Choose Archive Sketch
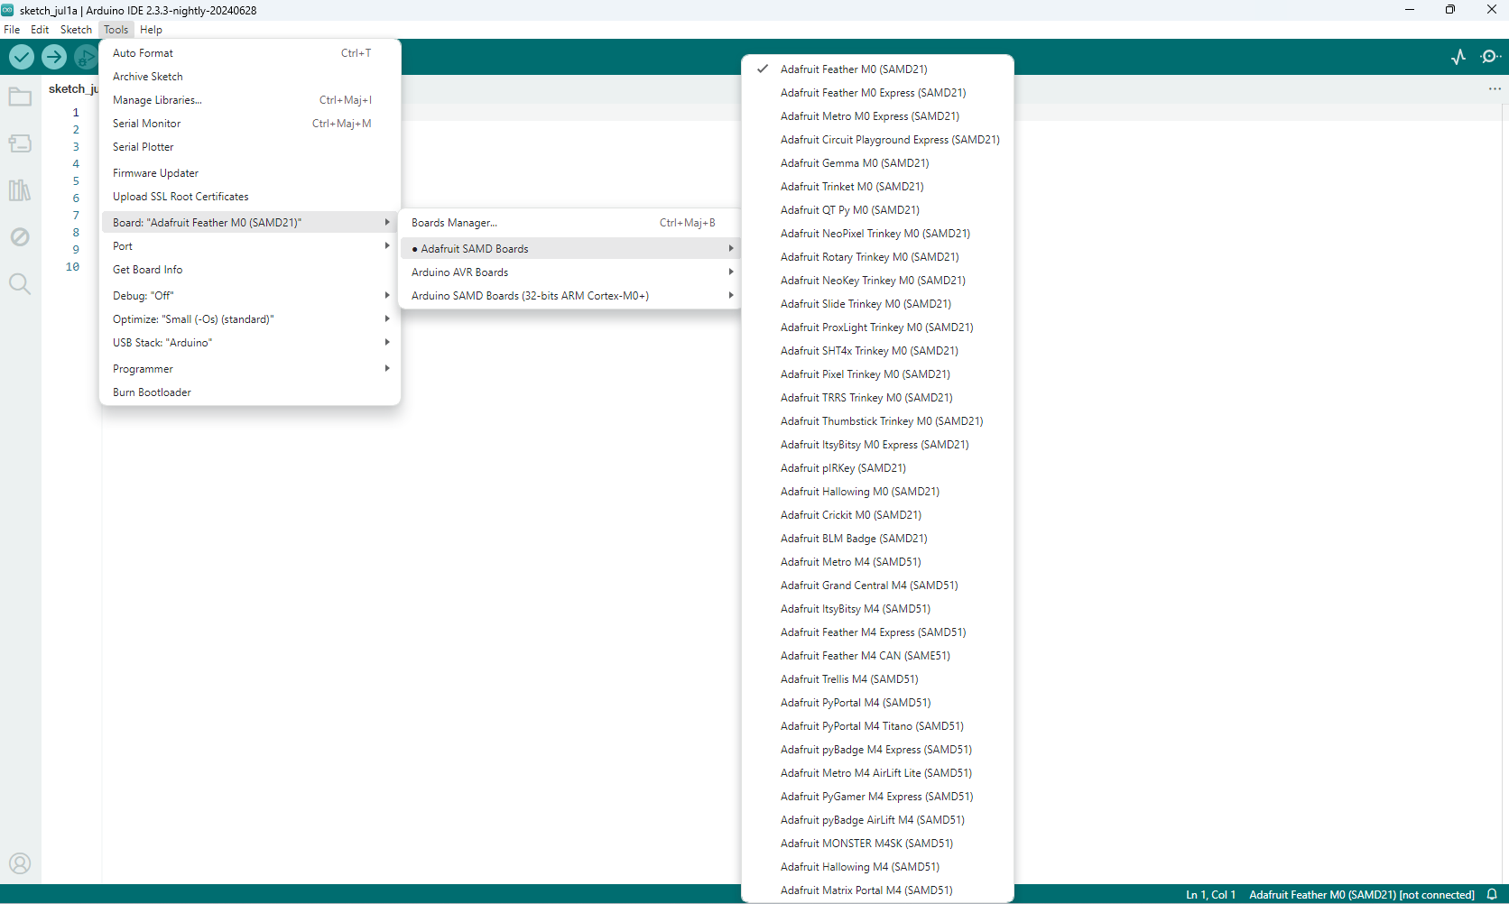 click(x=250, y=77)
